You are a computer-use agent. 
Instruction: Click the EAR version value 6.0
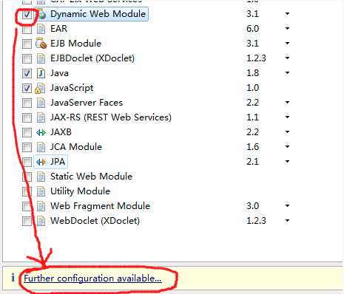pos(252,29)
